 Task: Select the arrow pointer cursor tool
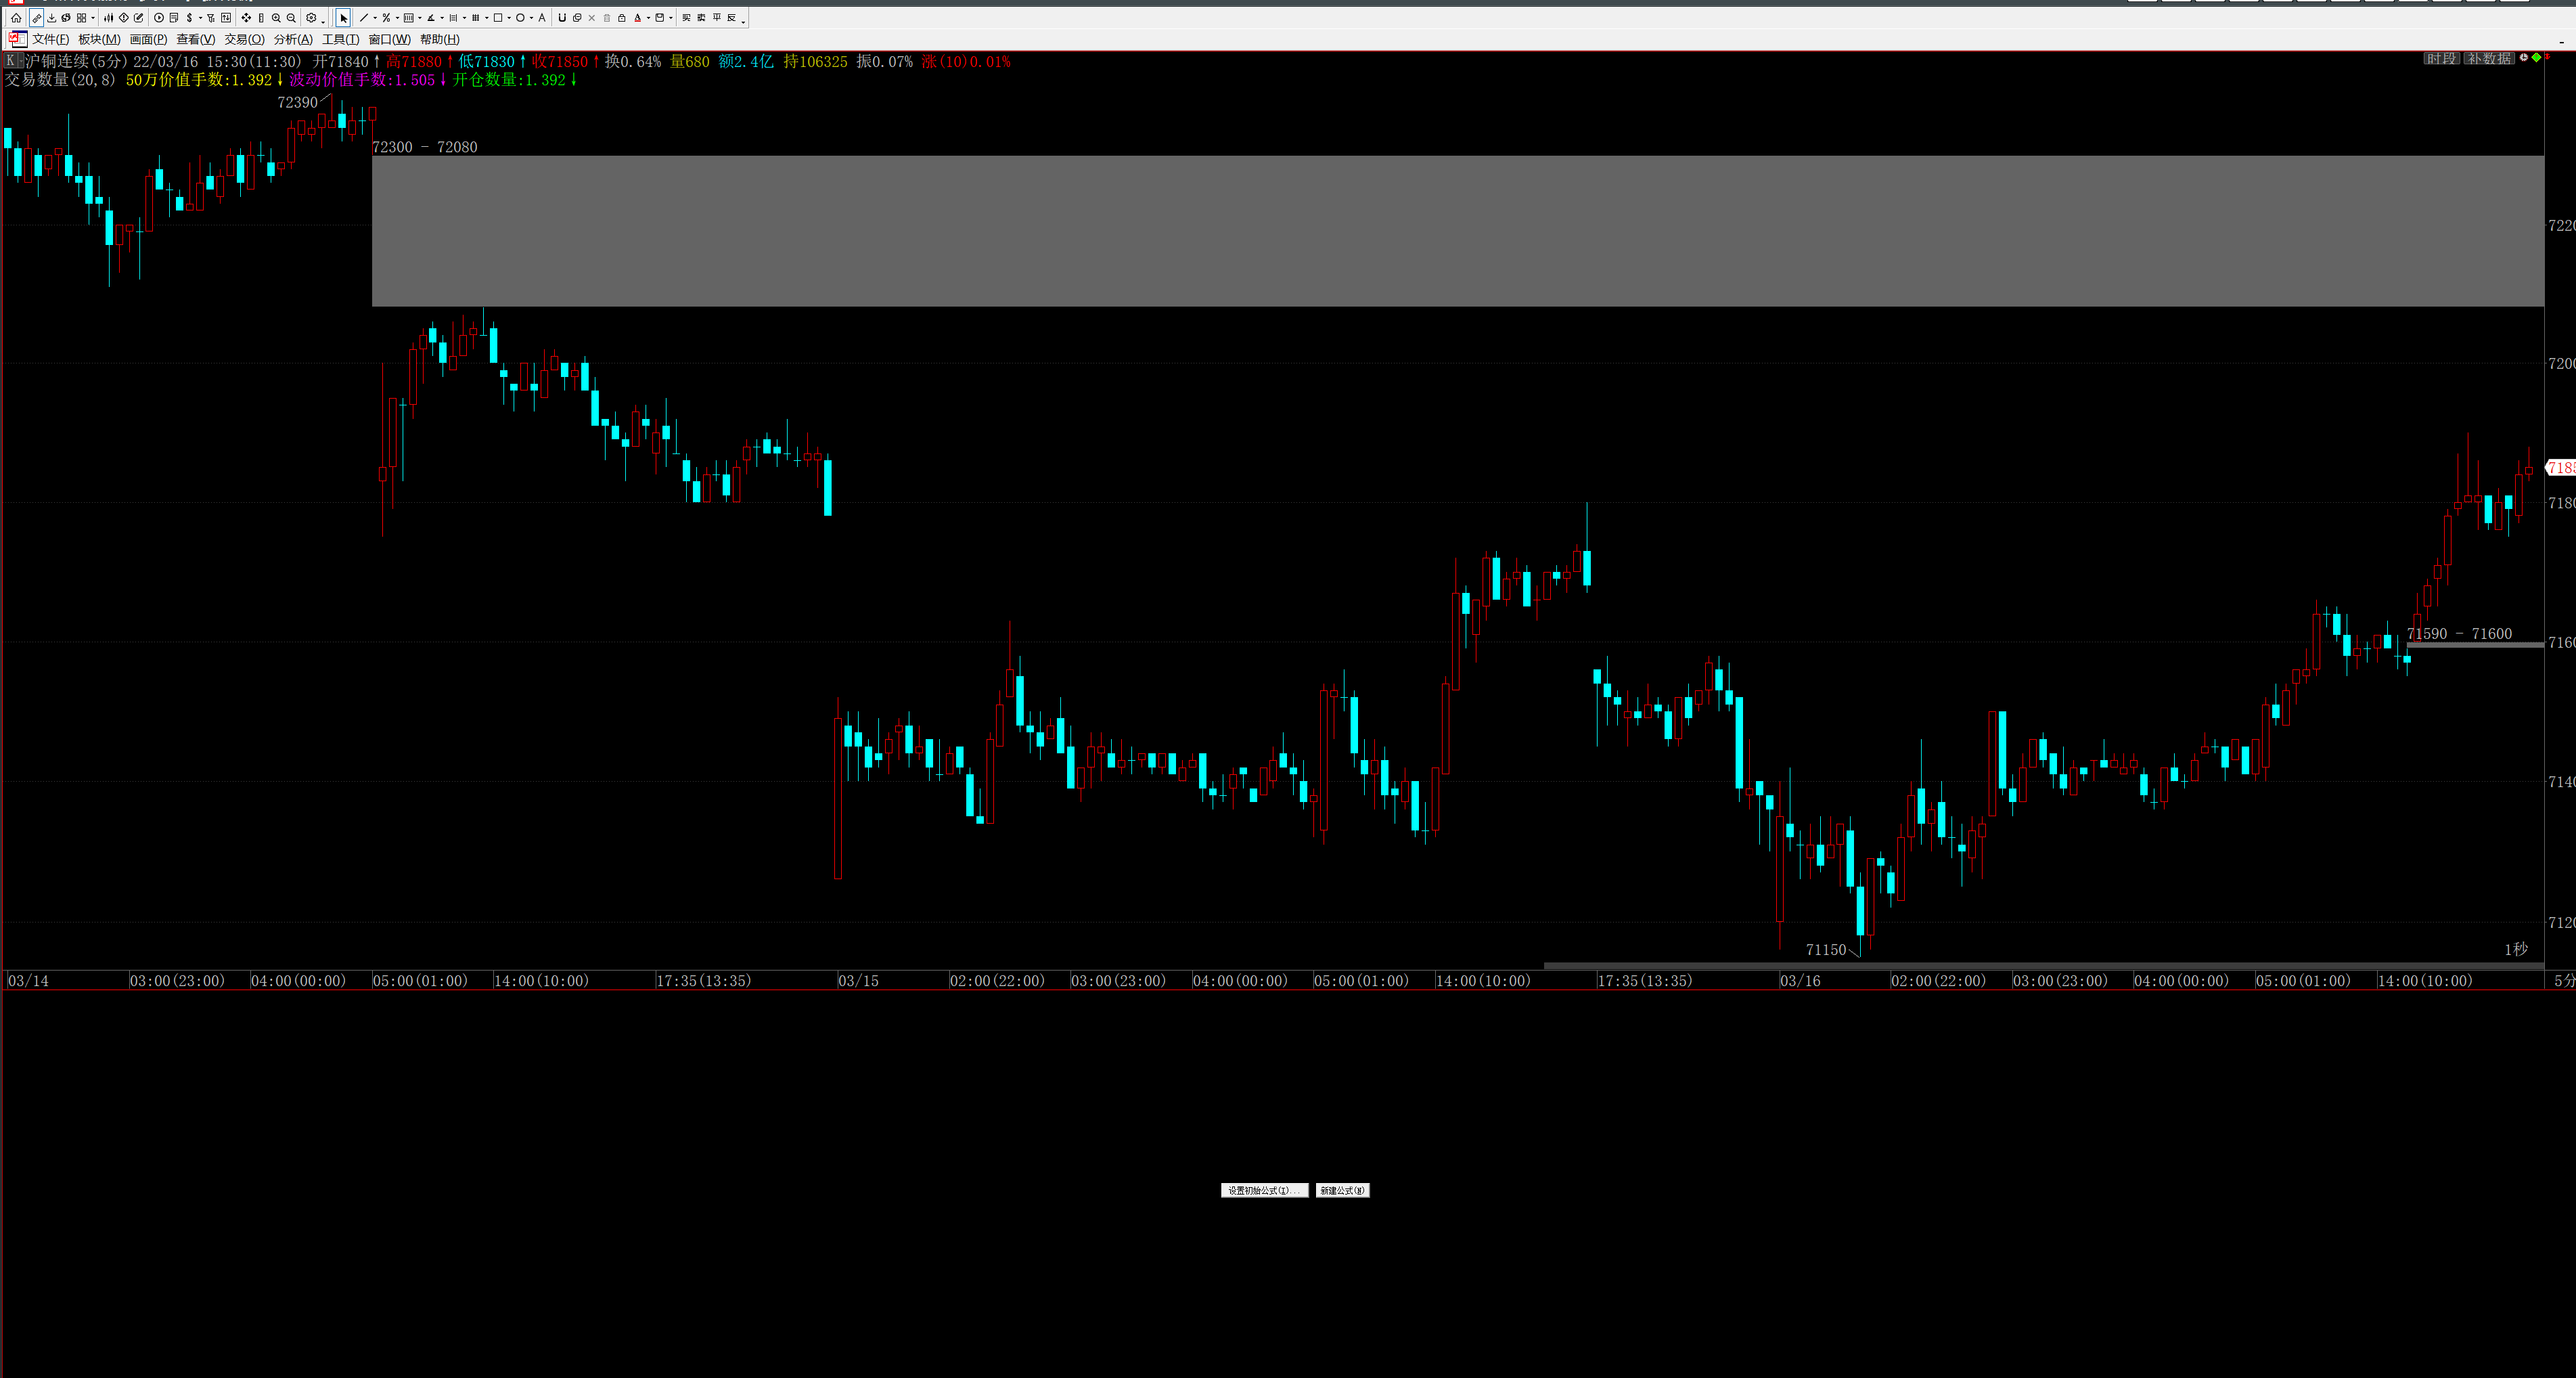coord(344,18)
